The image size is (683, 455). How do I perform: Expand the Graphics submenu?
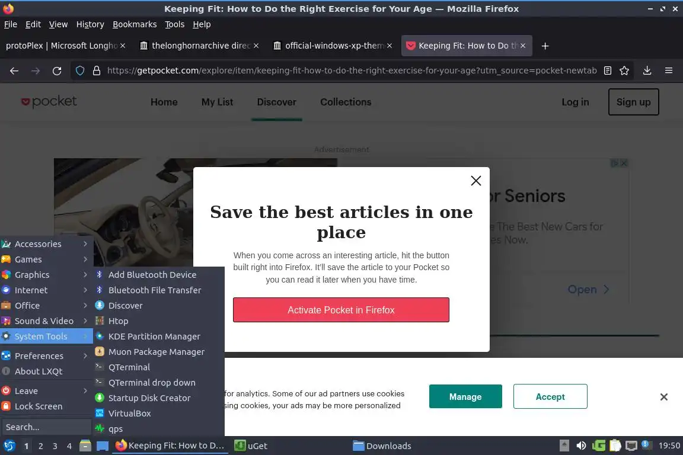[46, 275]
